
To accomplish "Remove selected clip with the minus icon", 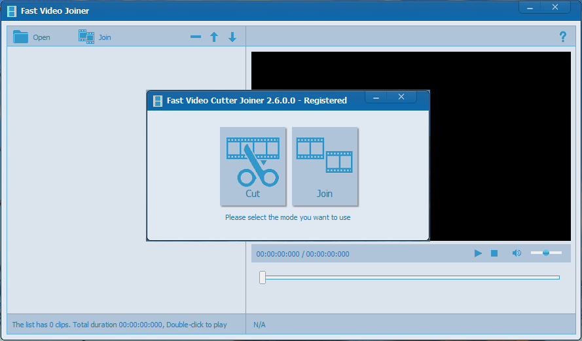I will coord(196,37).
